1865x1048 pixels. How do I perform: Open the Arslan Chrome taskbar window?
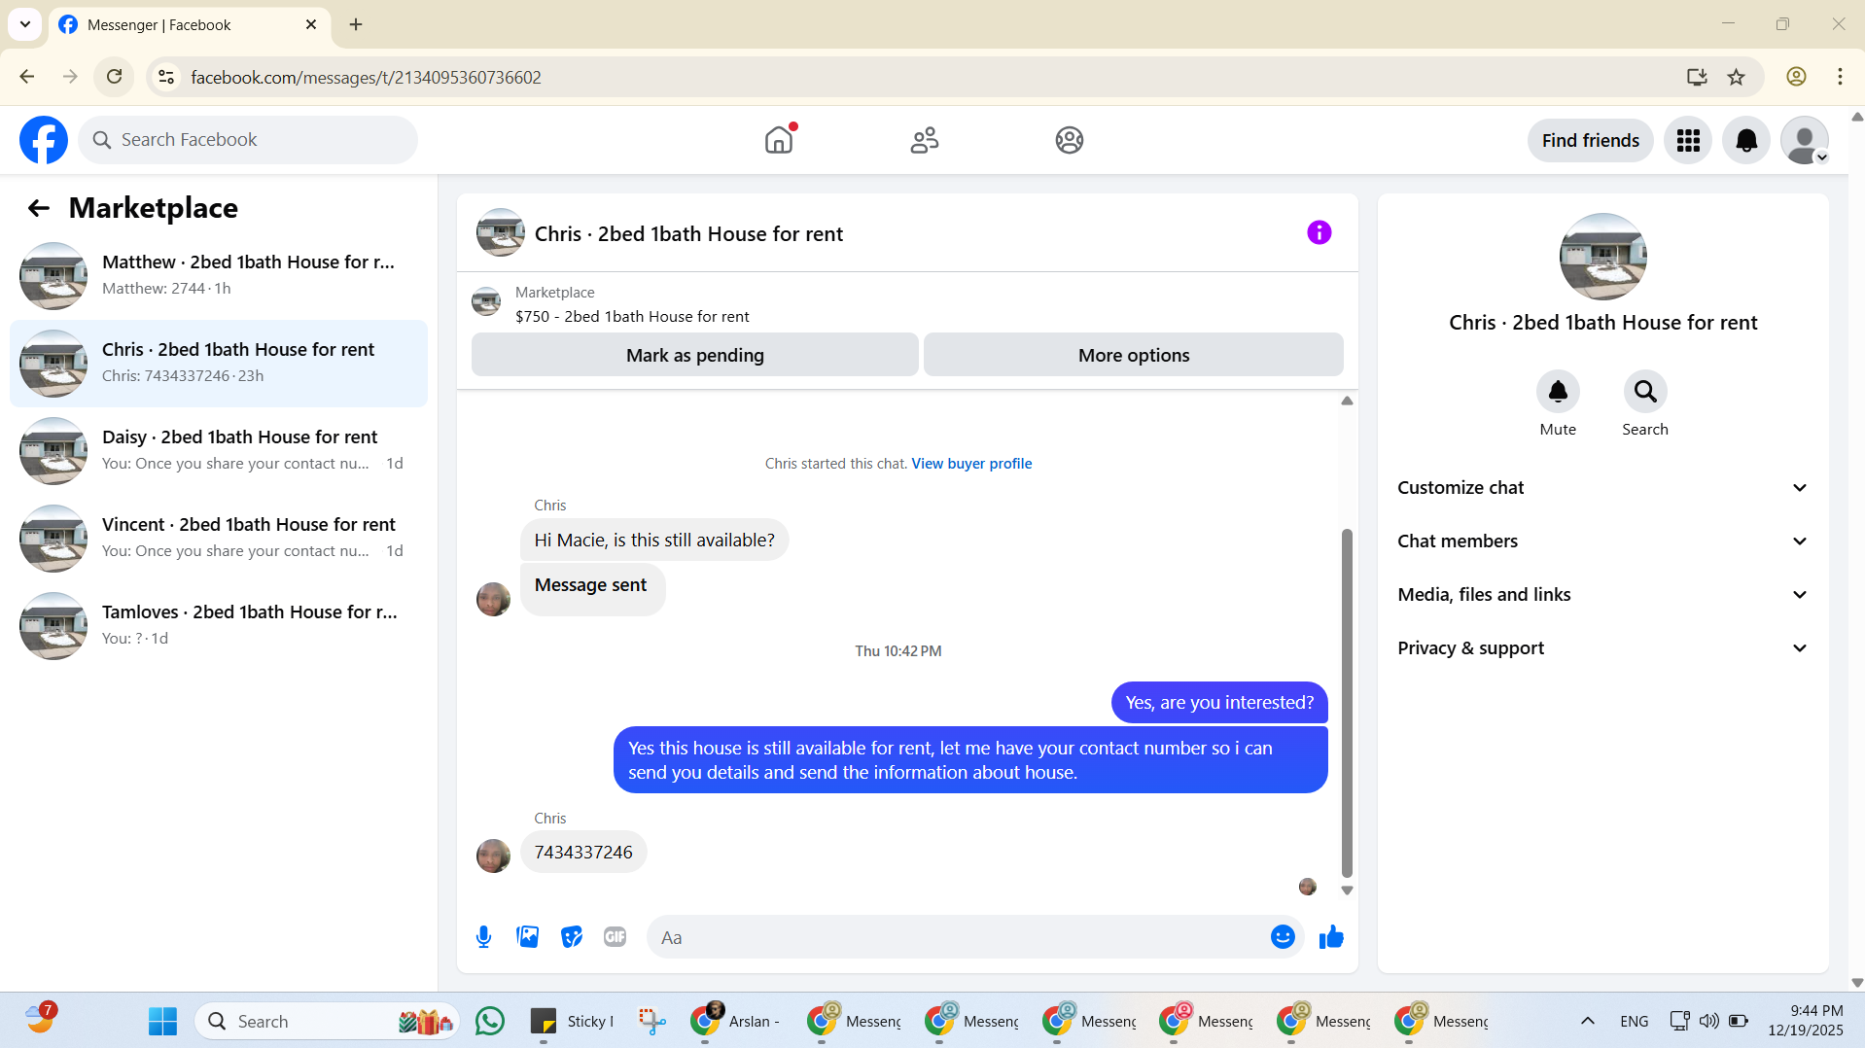pos(736,1021)
